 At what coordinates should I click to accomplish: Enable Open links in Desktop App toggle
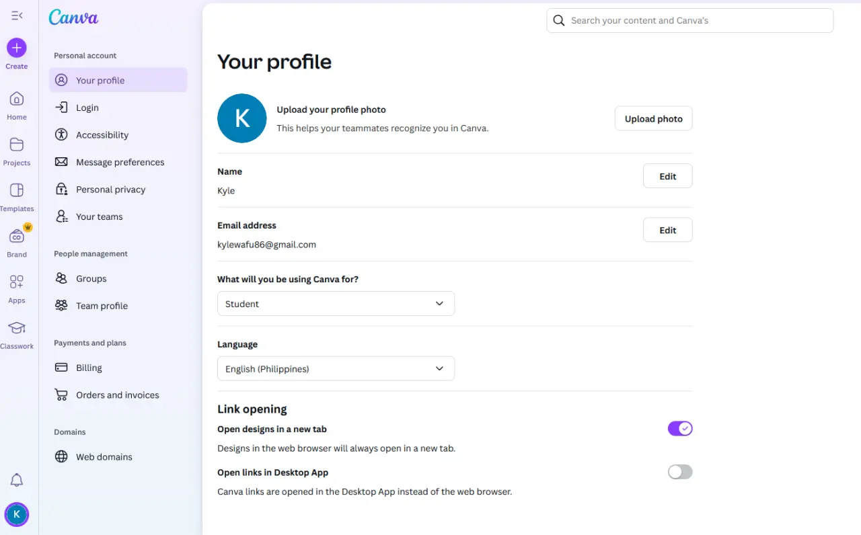680,472
